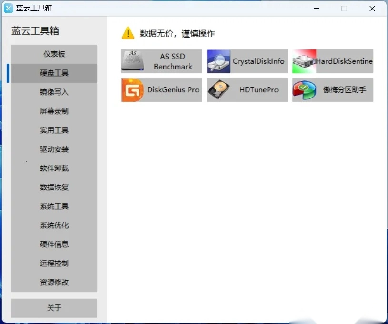
Task: Switch to 仪表板 panel
Action: point(54,54)
